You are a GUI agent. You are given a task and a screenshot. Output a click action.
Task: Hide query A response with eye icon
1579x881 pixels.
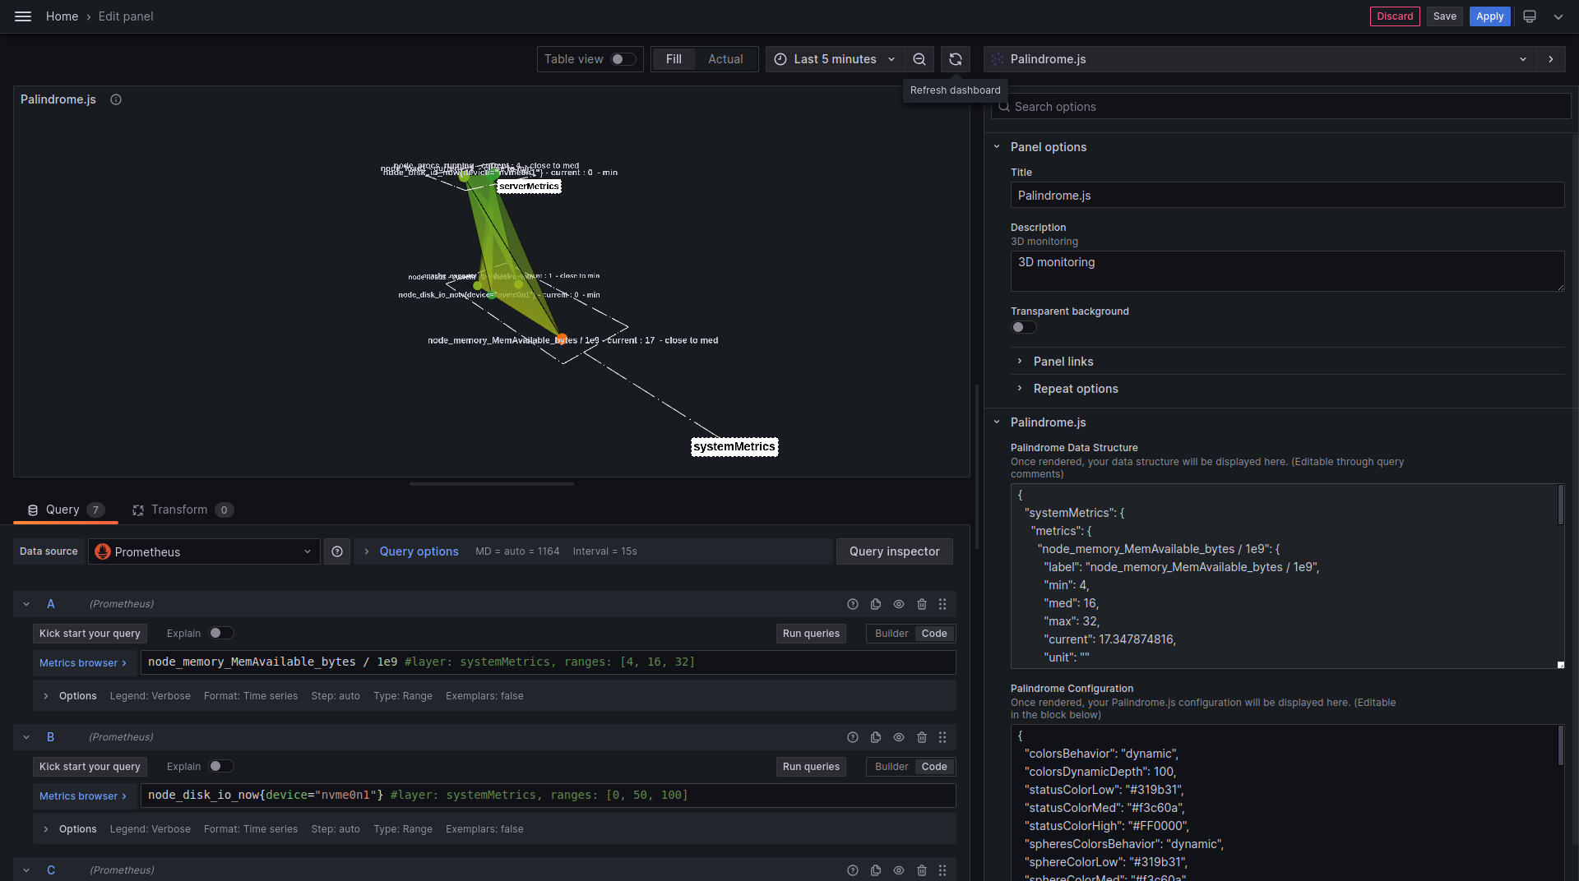[899, 604]
